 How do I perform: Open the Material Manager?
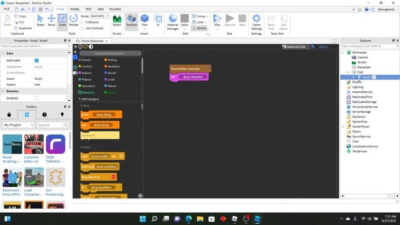click(172, 22)
